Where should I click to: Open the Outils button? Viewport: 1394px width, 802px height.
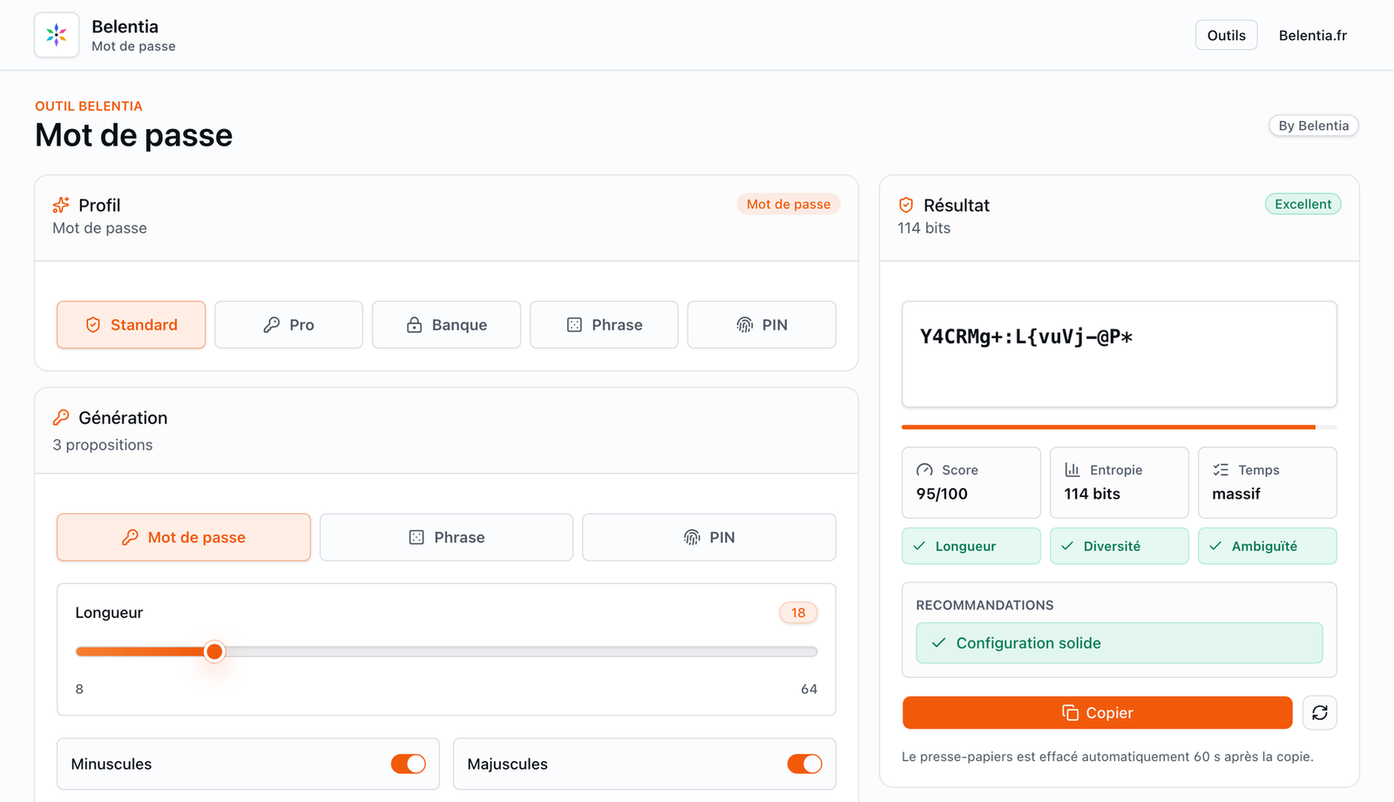[1227, 35]
